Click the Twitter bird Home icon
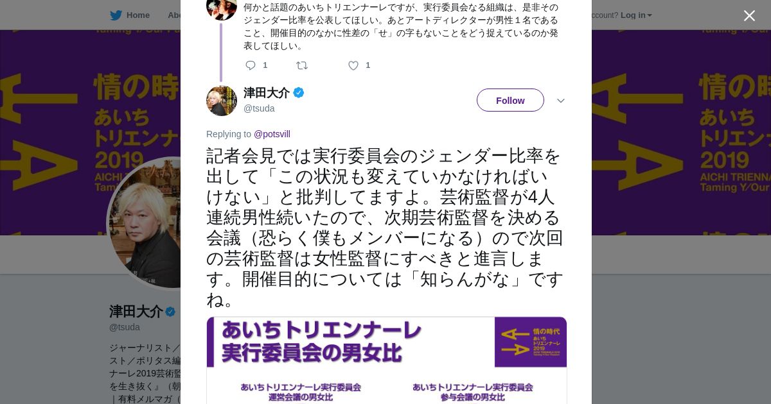The width and height of the screenshot is (771, 404). coord(116,15)
